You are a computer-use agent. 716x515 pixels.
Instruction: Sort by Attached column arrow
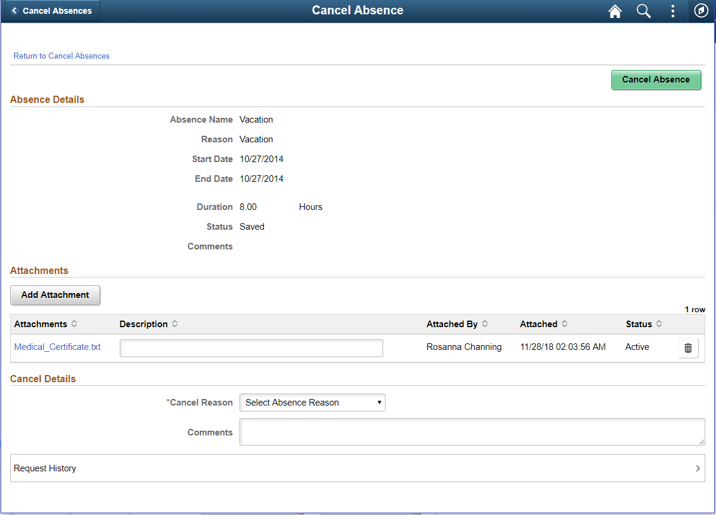point(565,324)
